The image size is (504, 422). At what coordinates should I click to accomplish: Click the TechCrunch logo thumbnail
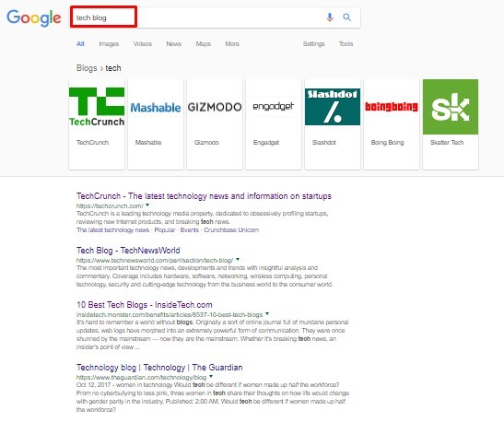click(x=97, y=107)
